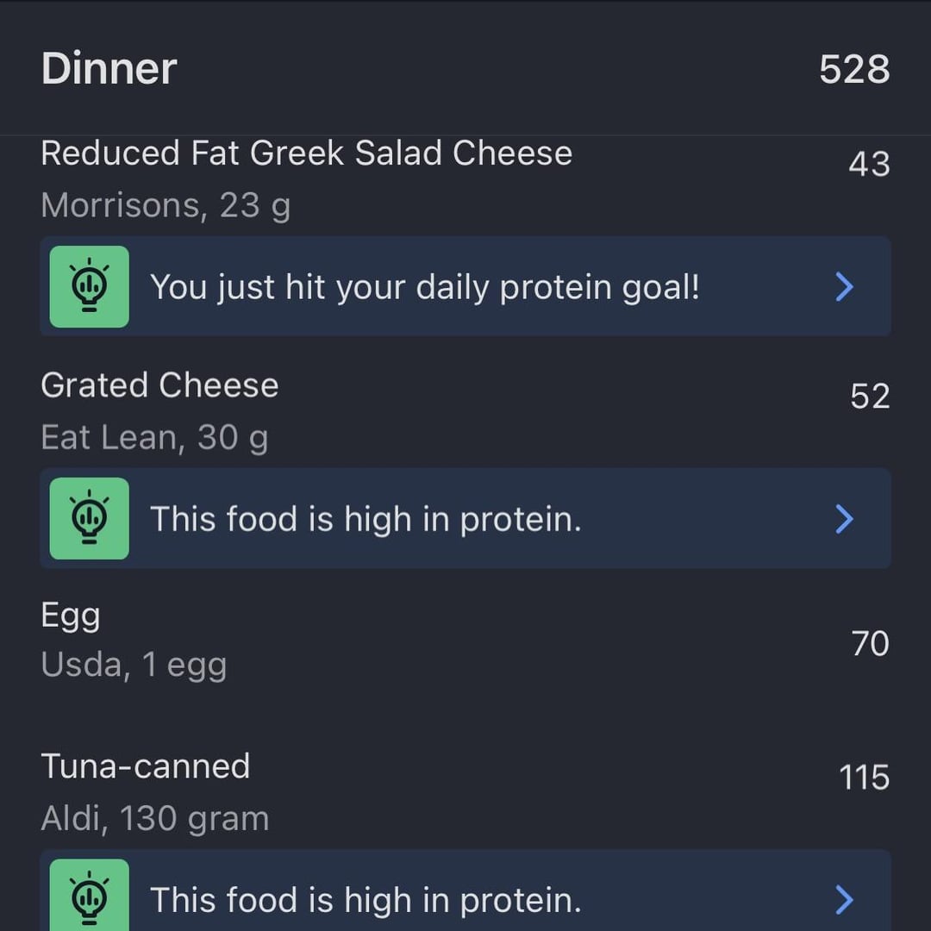
Task: Tap the Usda, 1 egg serving detail
Action: pyautogui.click(x=134, y=665)
